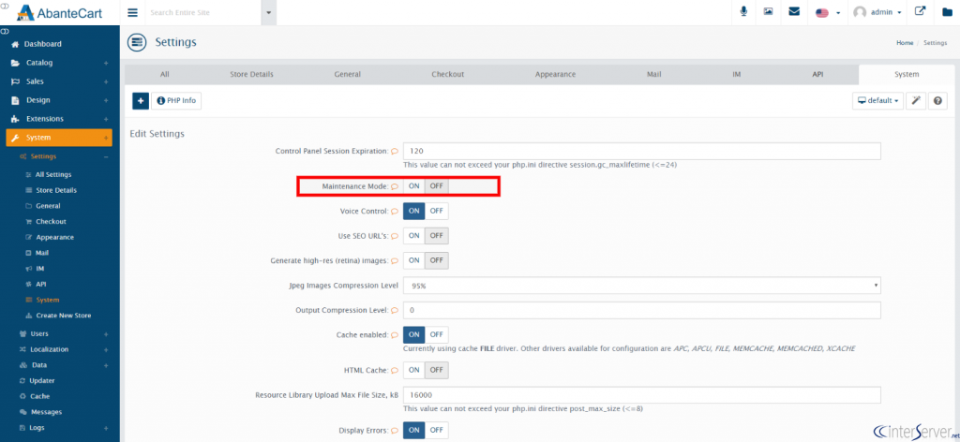
Task: Switch to the IM tab
Action: coord(737,74)
